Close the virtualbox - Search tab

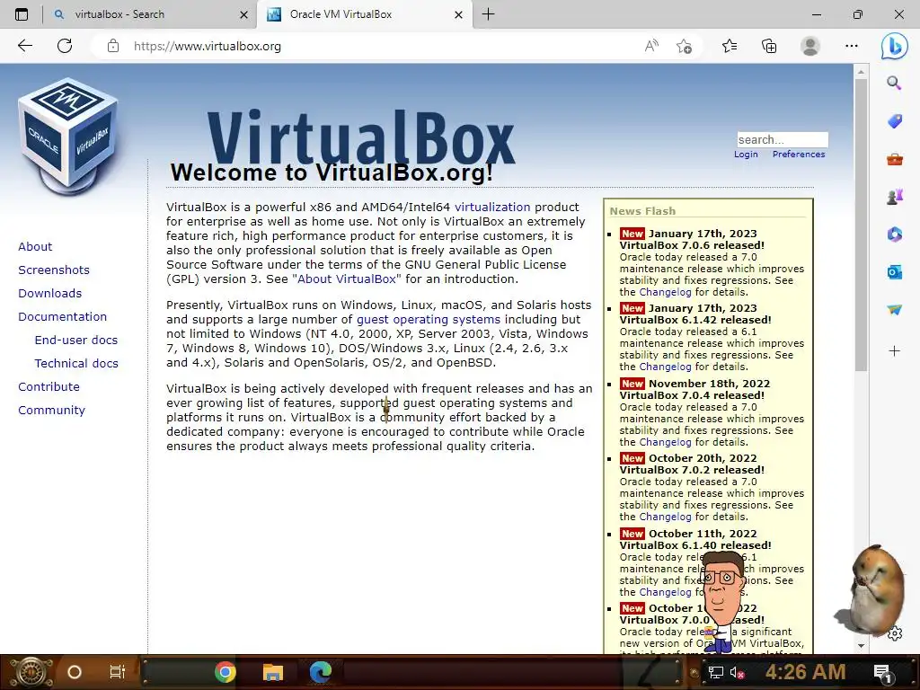point(244,14)
